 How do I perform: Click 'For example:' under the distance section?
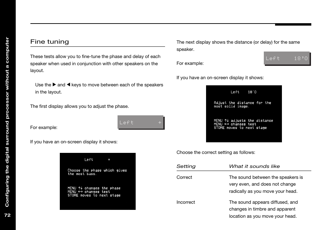[190, 63]
